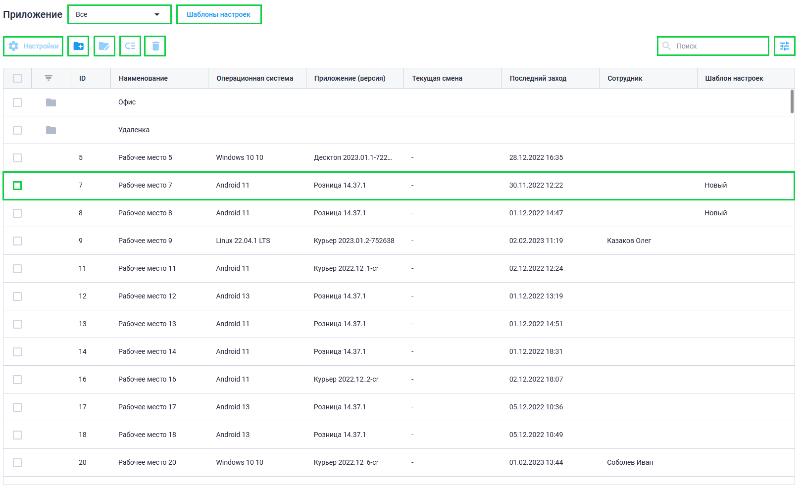The image size is (802, 489).
Task: Click employee Соболев Иван
Action: tap(630, 462)
